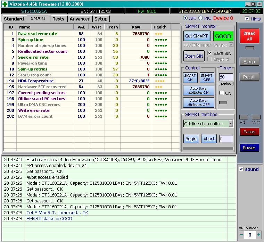Select the Current pending sectors row
This screenshot has width=264, height=242.
coord(91,93)
